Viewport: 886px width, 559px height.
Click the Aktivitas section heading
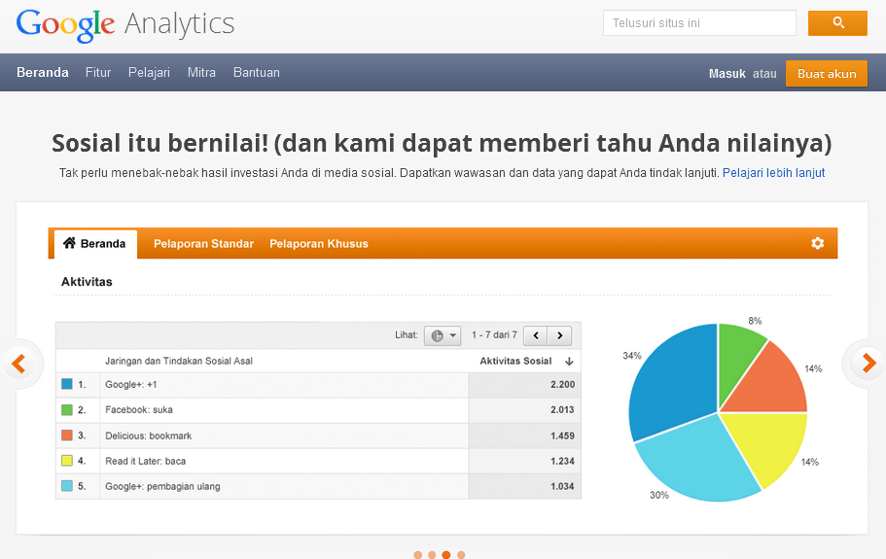(x=87, y=282)
